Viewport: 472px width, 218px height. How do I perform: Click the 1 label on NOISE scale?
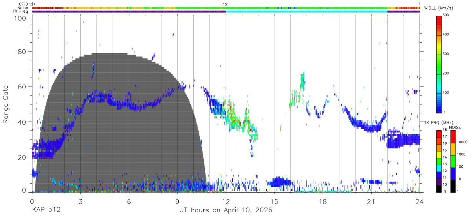click(458, 191)
